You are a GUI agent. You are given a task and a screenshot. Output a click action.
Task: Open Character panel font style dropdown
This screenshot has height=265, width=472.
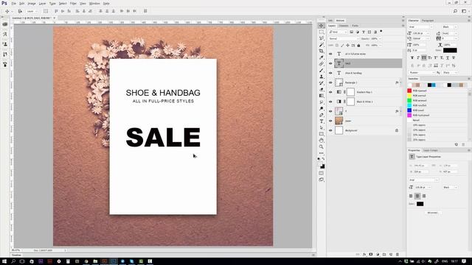(450, 27)
